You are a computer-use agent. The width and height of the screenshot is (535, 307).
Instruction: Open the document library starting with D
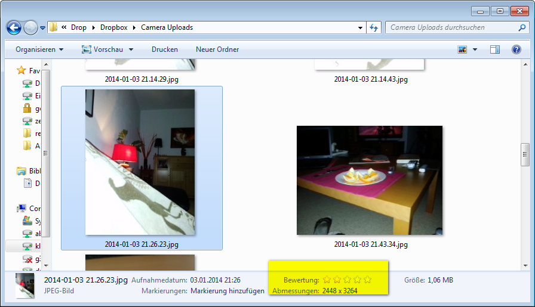32,184
